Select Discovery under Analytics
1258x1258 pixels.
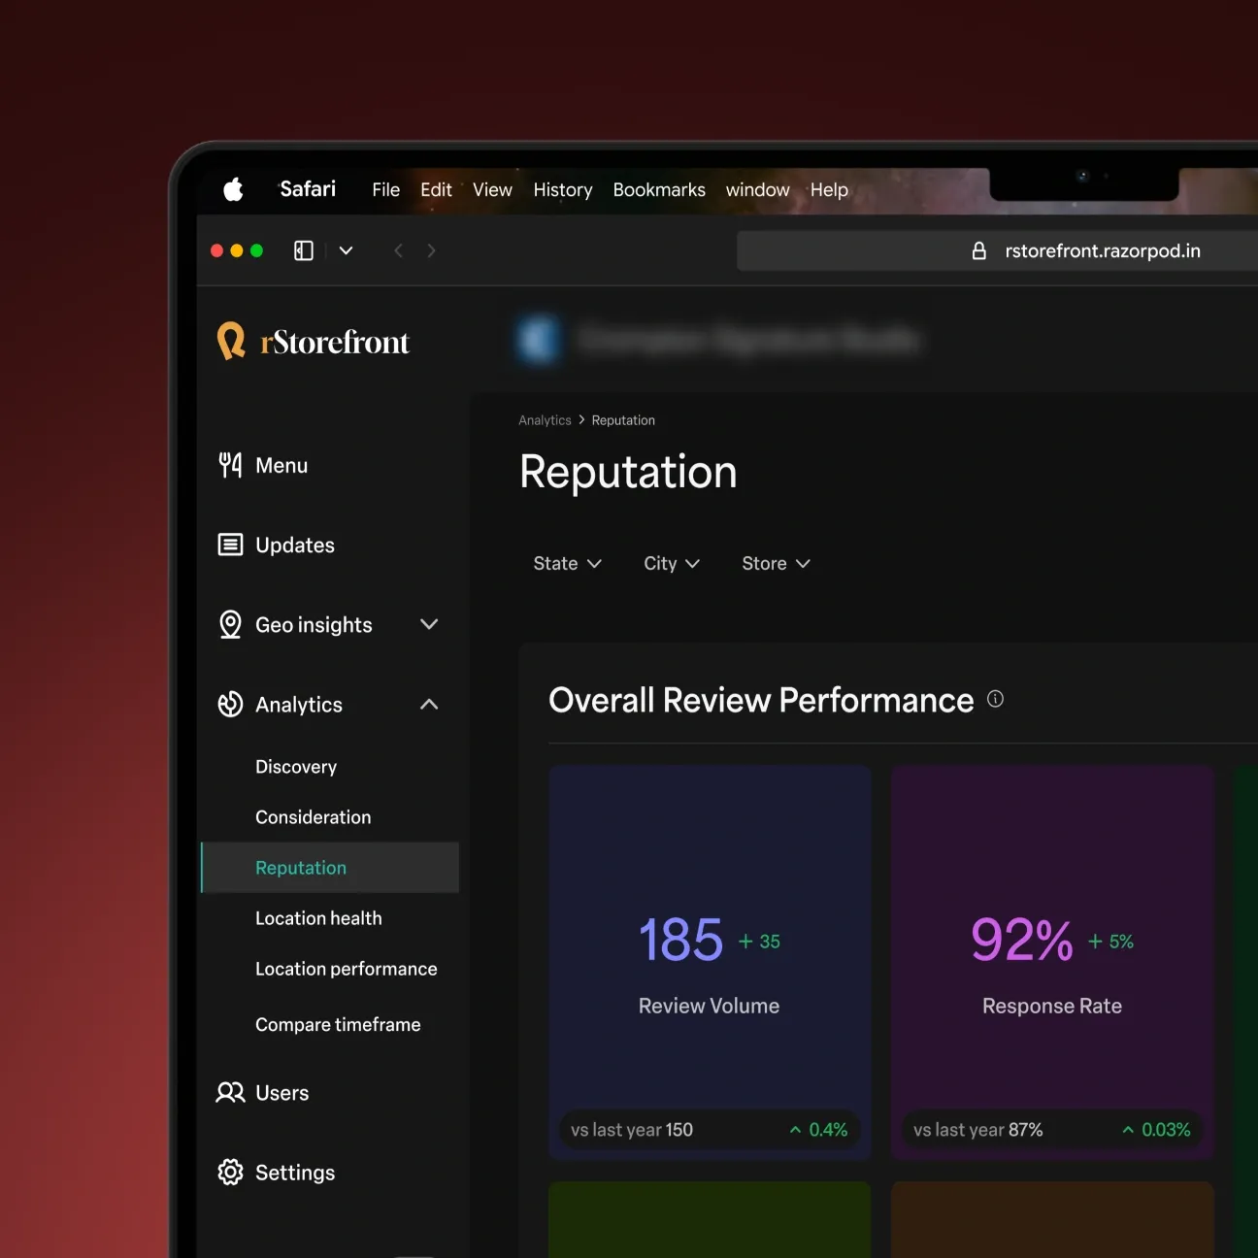pos(296,767)
